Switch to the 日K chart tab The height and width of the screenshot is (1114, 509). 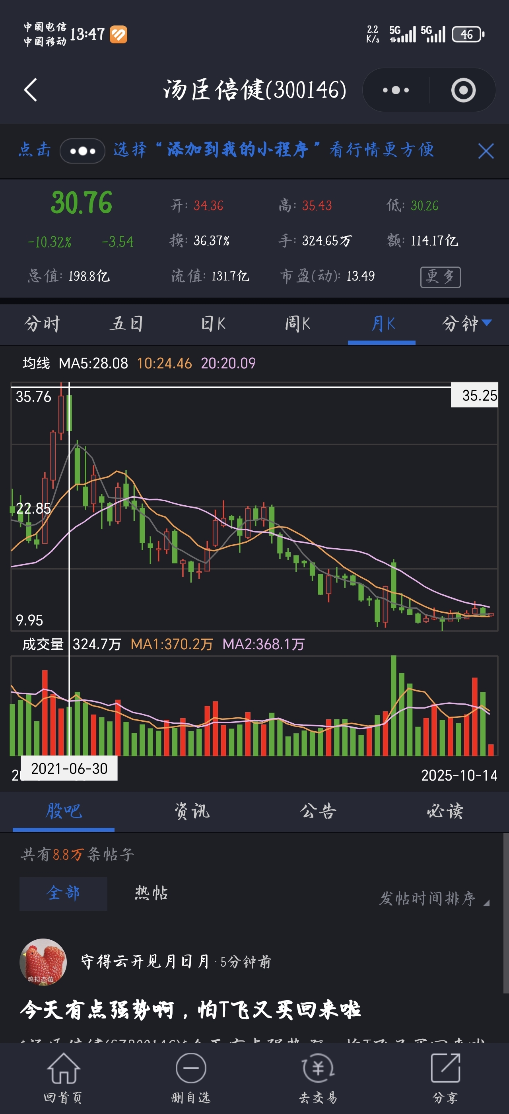click(x=213, y=323)
